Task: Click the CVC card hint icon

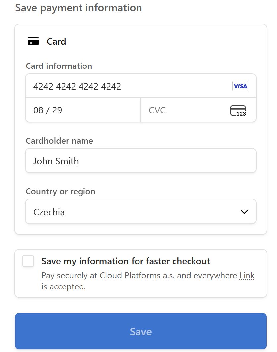Action: [238, 110]
